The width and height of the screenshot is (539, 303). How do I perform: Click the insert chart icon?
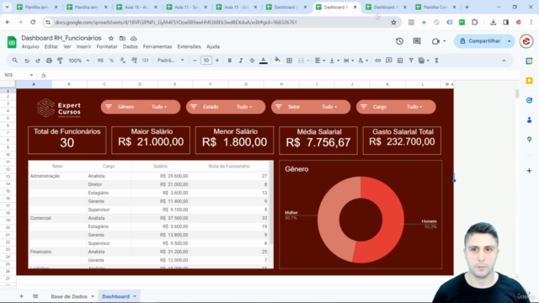(400, 61)
